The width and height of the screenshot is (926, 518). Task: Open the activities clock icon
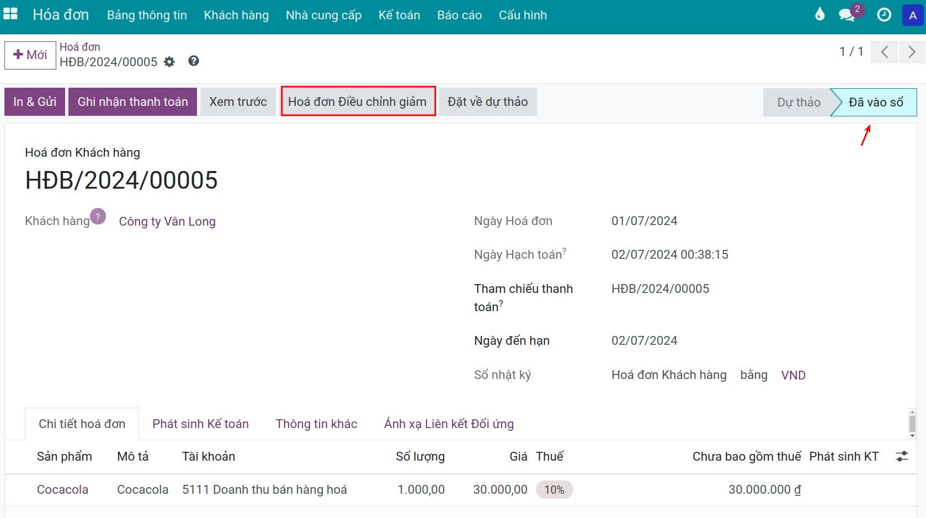[884, 15]
